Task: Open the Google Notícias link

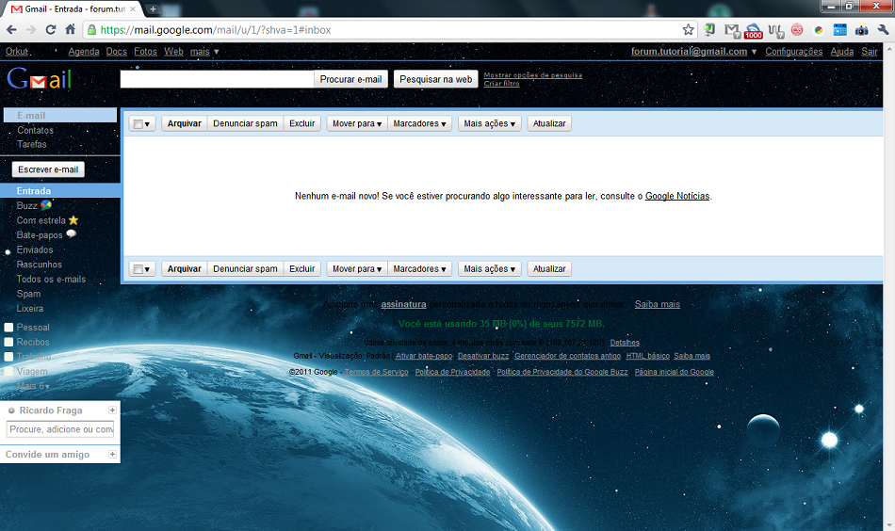Action: [x=677, y=196]
